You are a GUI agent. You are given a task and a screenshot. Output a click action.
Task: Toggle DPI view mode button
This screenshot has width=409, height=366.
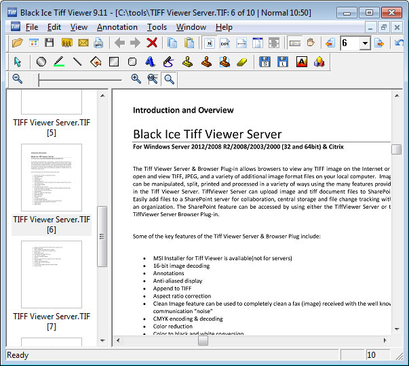(x=225, y=43)
